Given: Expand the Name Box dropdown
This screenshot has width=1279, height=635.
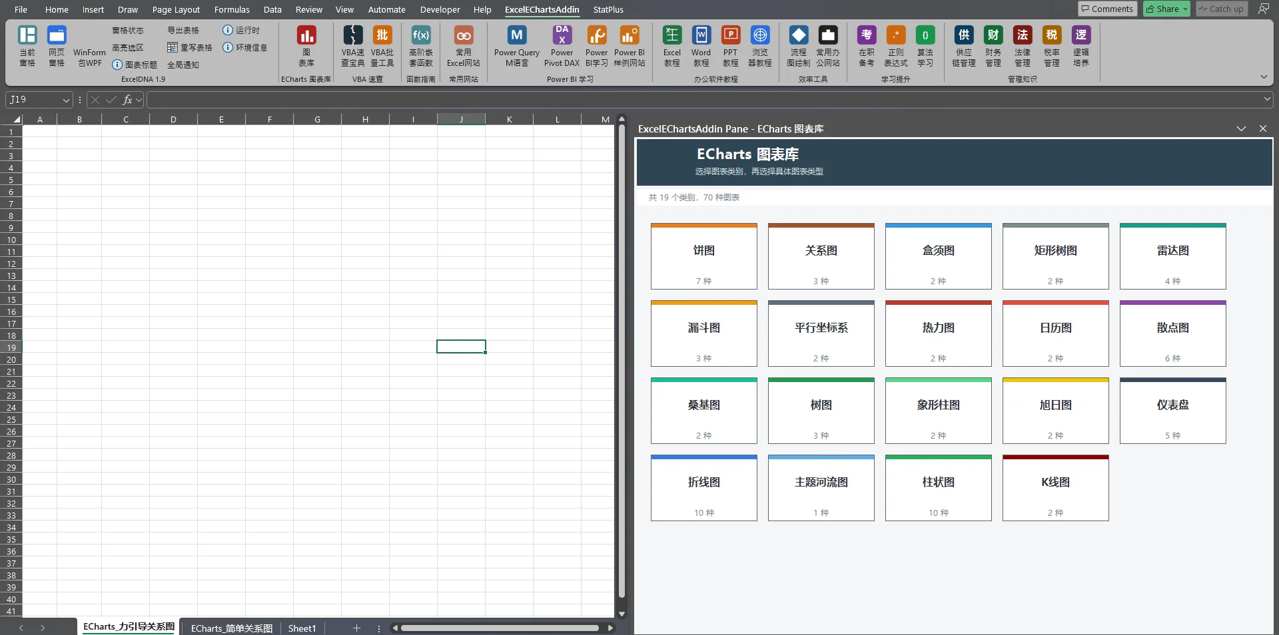Looking at the screenshot, I should pos(66,100).
